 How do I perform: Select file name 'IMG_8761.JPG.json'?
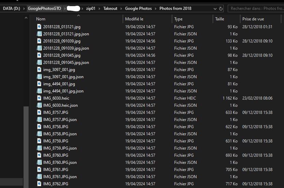[60, 177]
